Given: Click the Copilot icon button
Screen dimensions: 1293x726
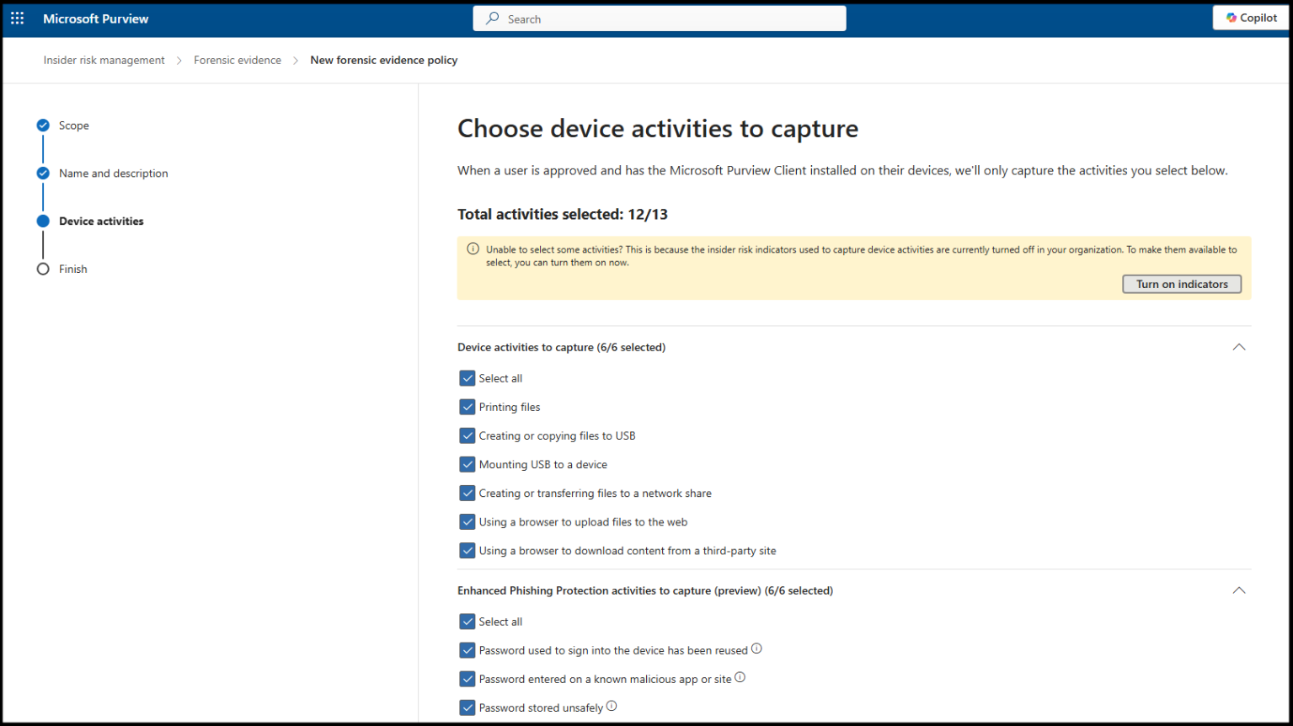Looking at the screenshot, I should (x=1251, y=18).
